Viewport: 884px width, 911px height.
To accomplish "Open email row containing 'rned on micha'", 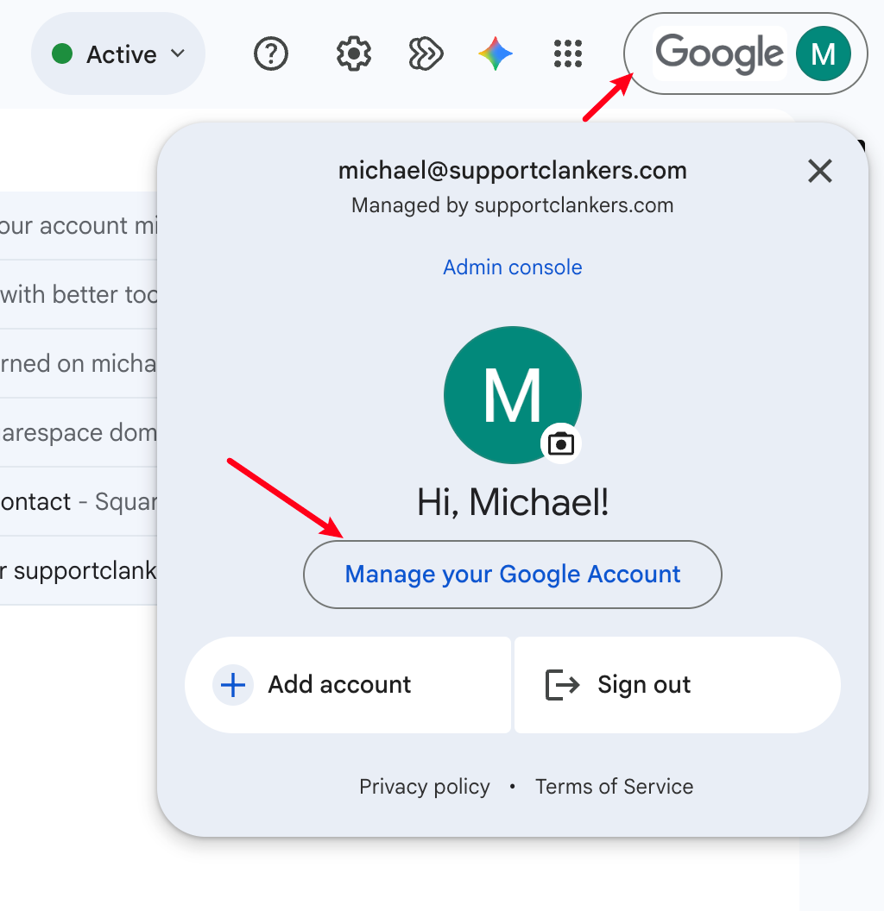I will [x=79, y=364].
